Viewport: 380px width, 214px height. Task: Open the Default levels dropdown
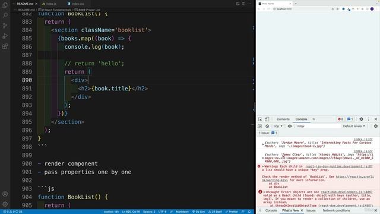pos(354,126)
